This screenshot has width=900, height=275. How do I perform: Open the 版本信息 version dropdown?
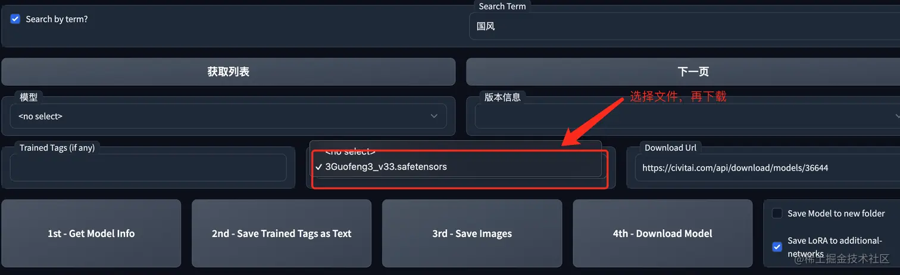(x=687, y=116)
